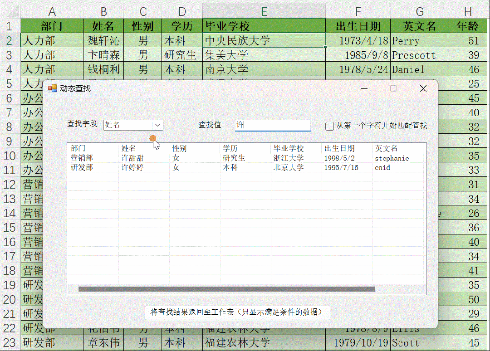
Task: Select row 12 header in the worksheet
Action: pyautogui.click(x=10, y=185)
